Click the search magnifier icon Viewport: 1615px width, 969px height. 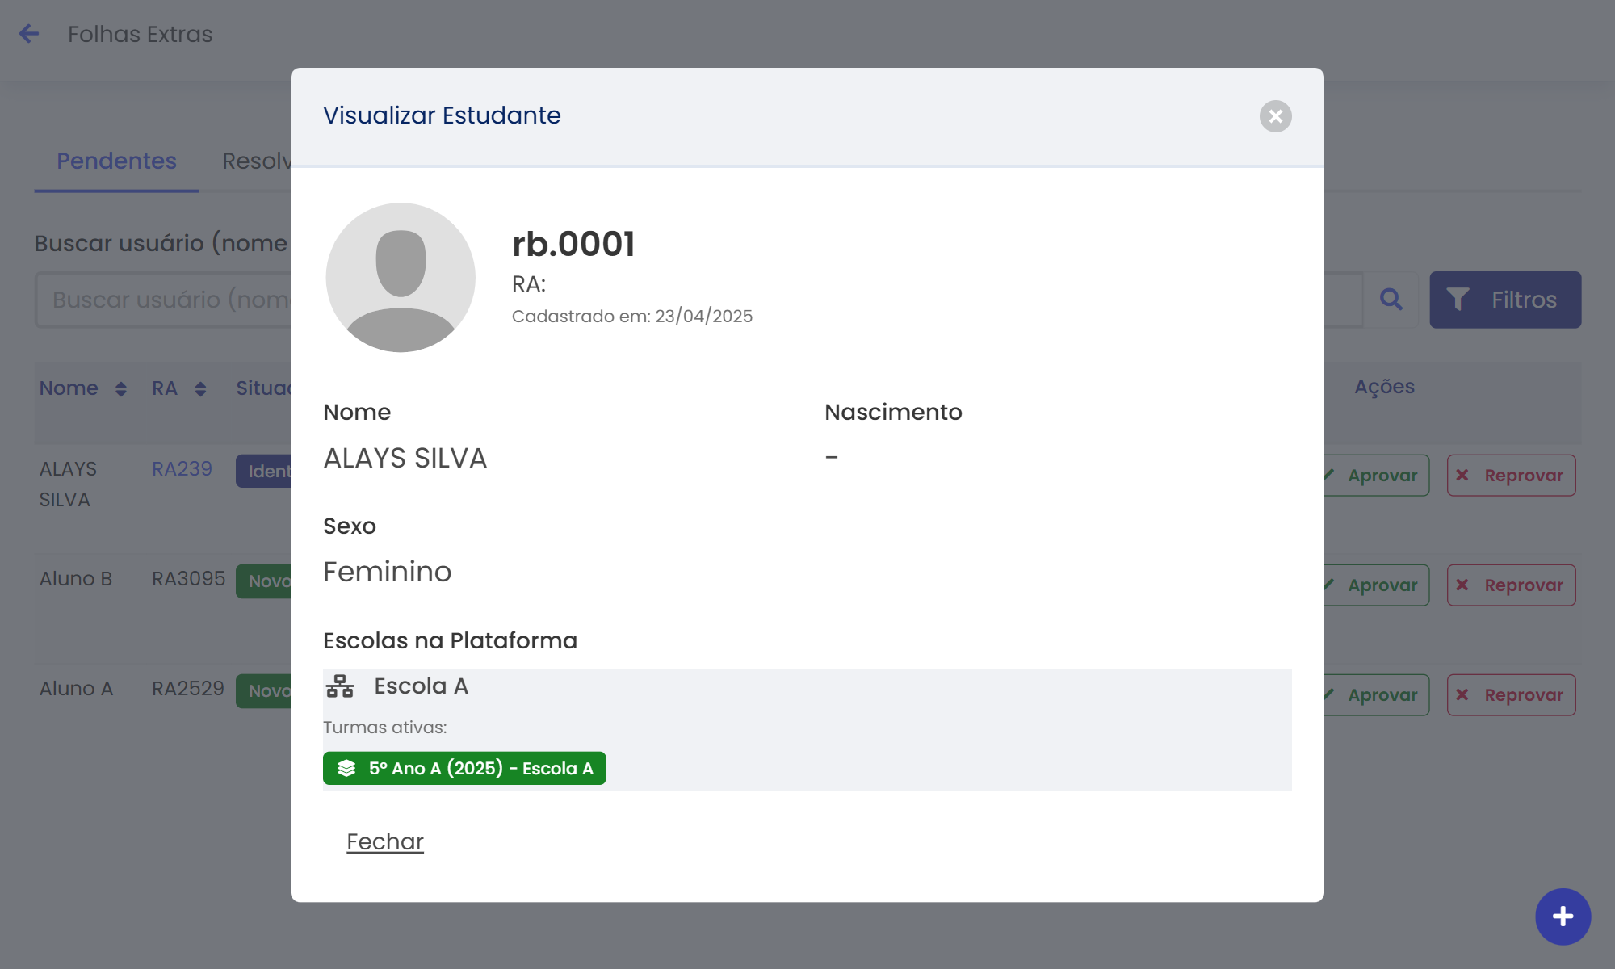tap(1391, 300)
